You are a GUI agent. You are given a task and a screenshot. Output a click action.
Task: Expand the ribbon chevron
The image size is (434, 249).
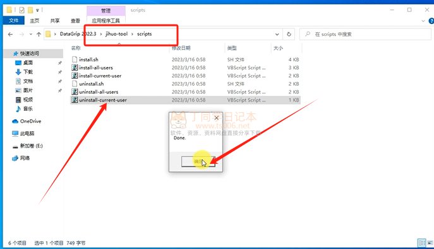pos(423,21)
